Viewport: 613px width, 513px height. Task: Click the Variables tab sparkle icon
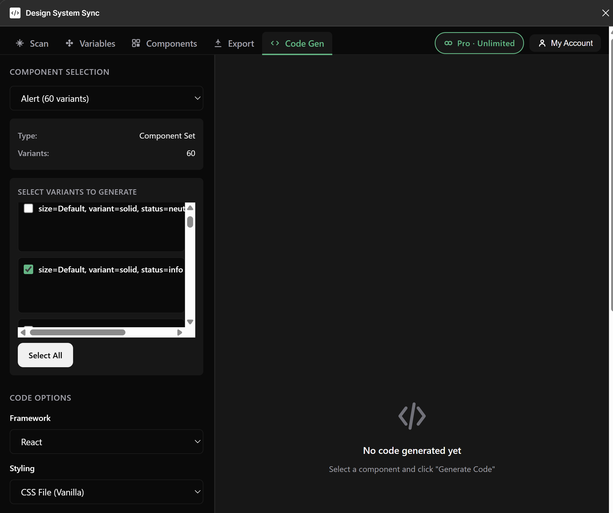coord(70,43)
